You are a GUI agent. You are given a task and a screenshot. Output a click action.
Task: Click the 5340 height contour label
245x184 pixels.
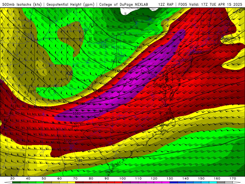[x=138, y=47]
